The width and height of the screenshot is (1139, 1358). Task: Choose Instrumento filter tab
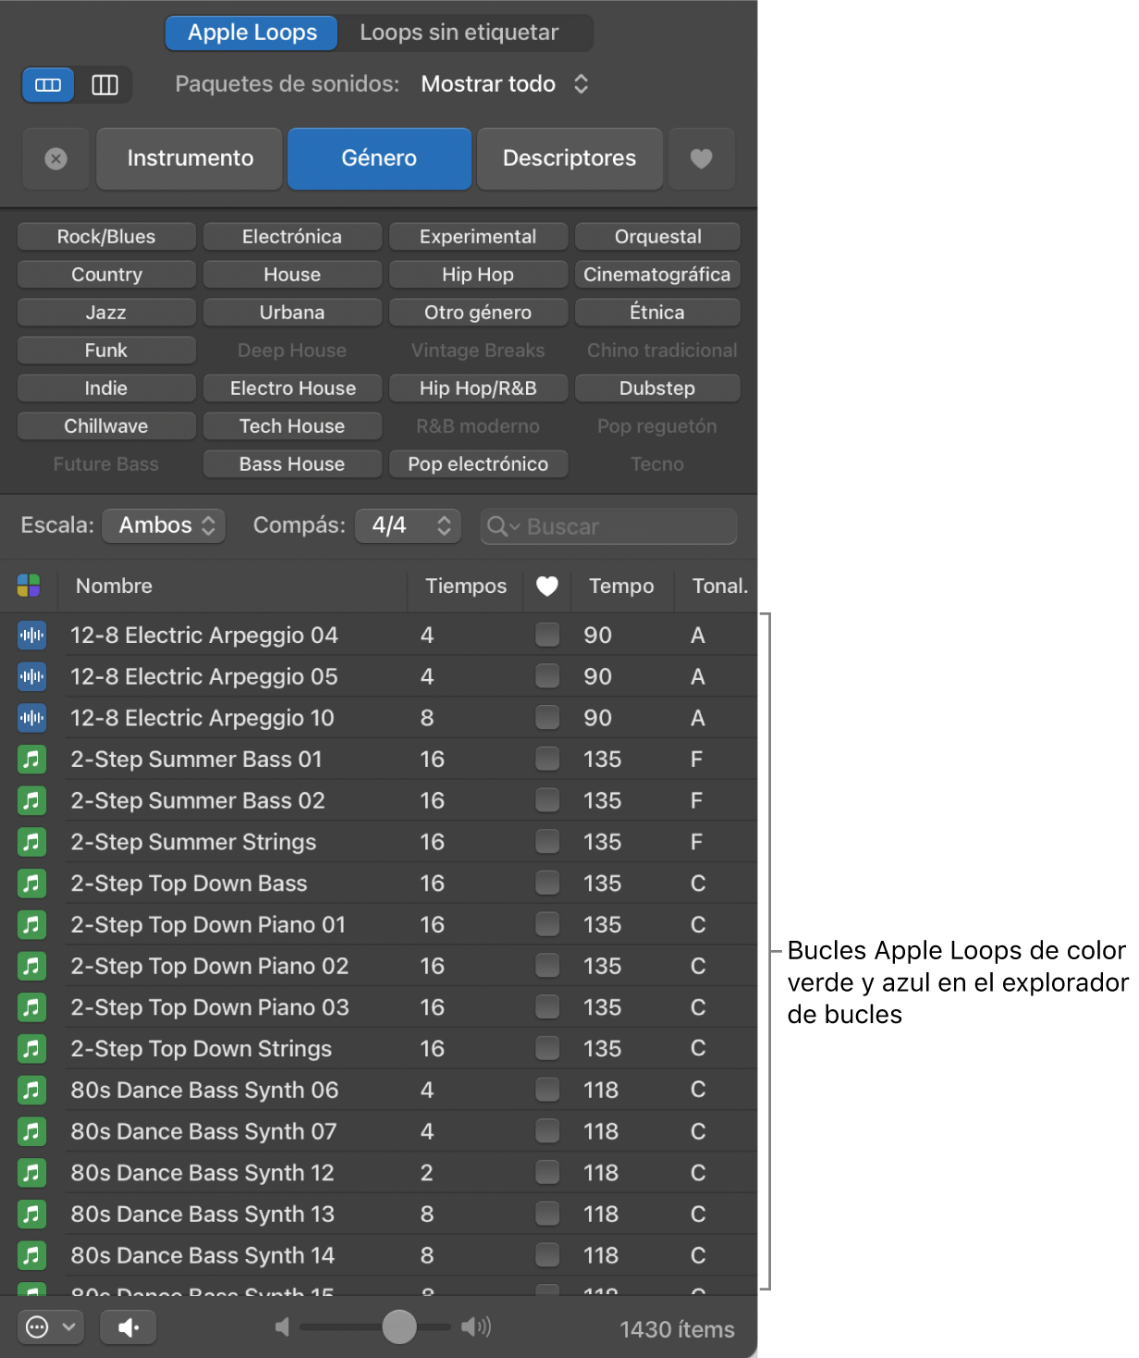(190, 159)
